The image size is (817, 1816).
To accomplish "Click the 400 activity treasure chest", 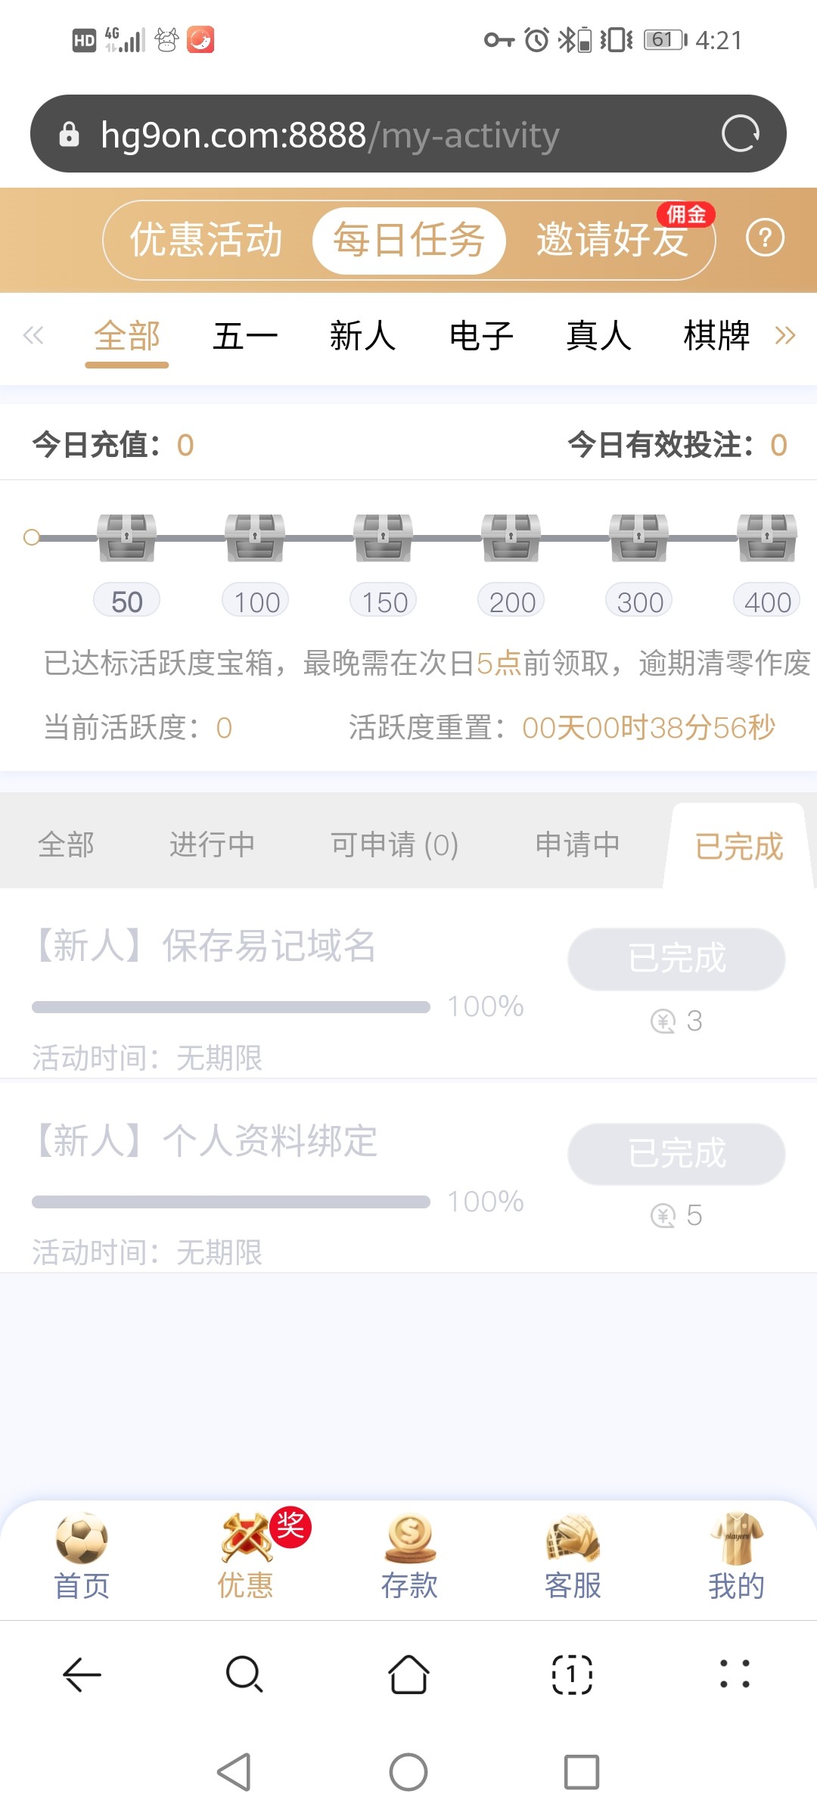I will coord(767,538).
